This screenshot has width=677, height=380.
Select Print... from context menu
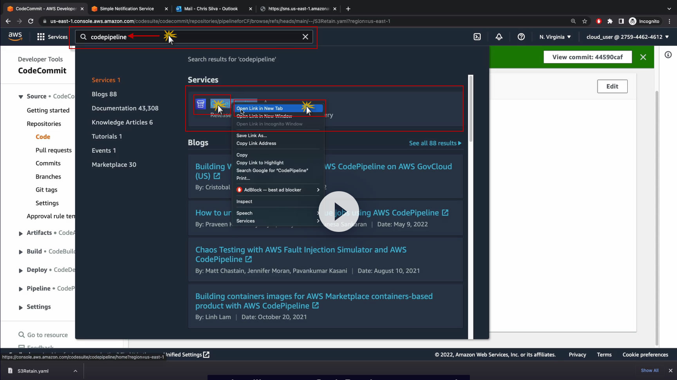[x=278, y=178]
